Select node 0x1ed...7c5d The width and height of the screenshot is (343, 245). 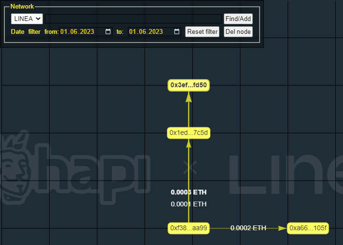pyautogui.click(x=188, y=133)
